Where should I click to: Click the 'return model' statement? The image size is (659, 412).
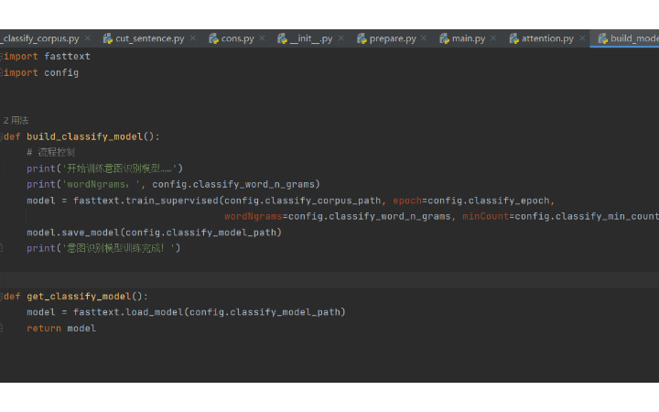click(x=61, y=329)
